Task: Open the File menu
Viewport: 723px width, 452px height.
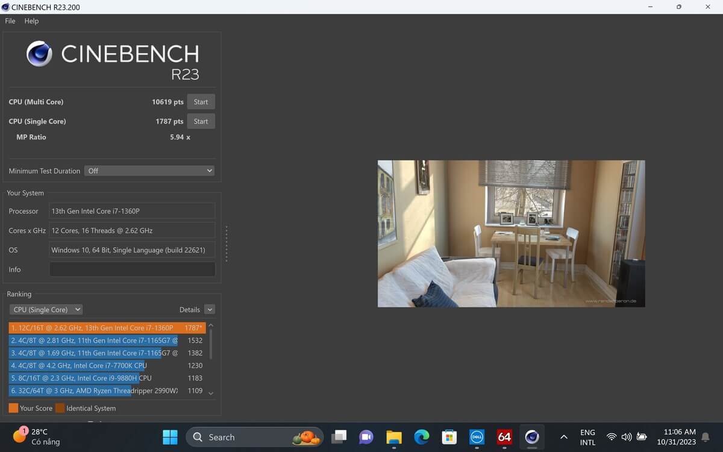Action: click(10, 21)
